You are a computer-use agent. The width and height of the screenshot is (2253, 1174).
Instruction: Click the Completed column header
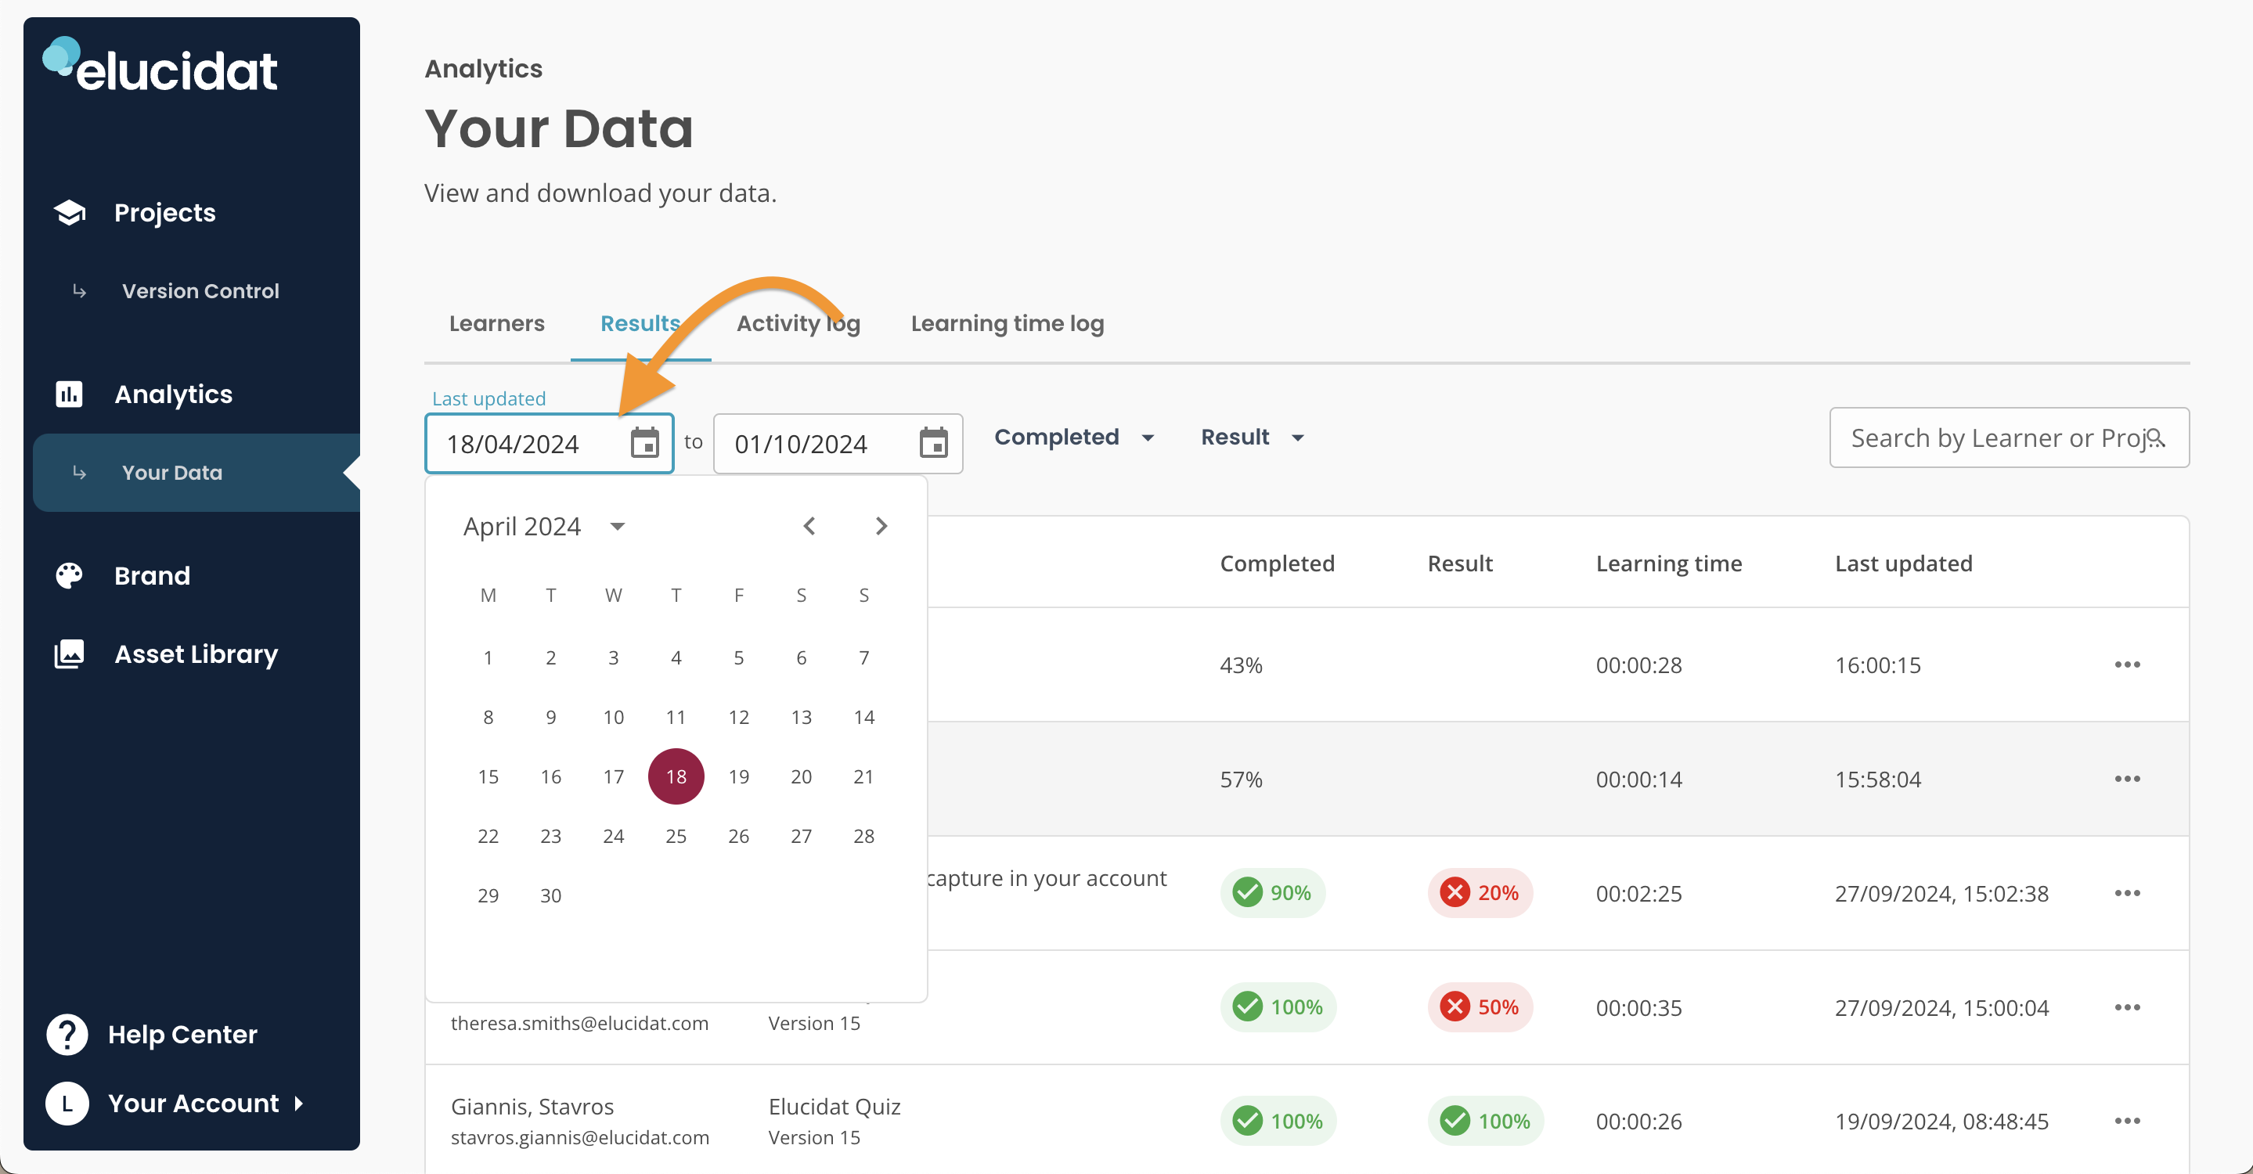[1277, 564]
